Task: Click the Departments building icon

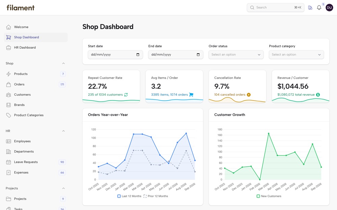Action: (8, 152)
